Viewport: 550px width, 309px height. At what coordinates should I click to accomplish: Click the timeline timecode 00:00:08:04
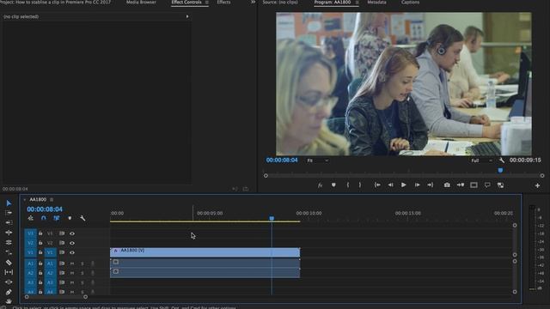click(45, 209)
